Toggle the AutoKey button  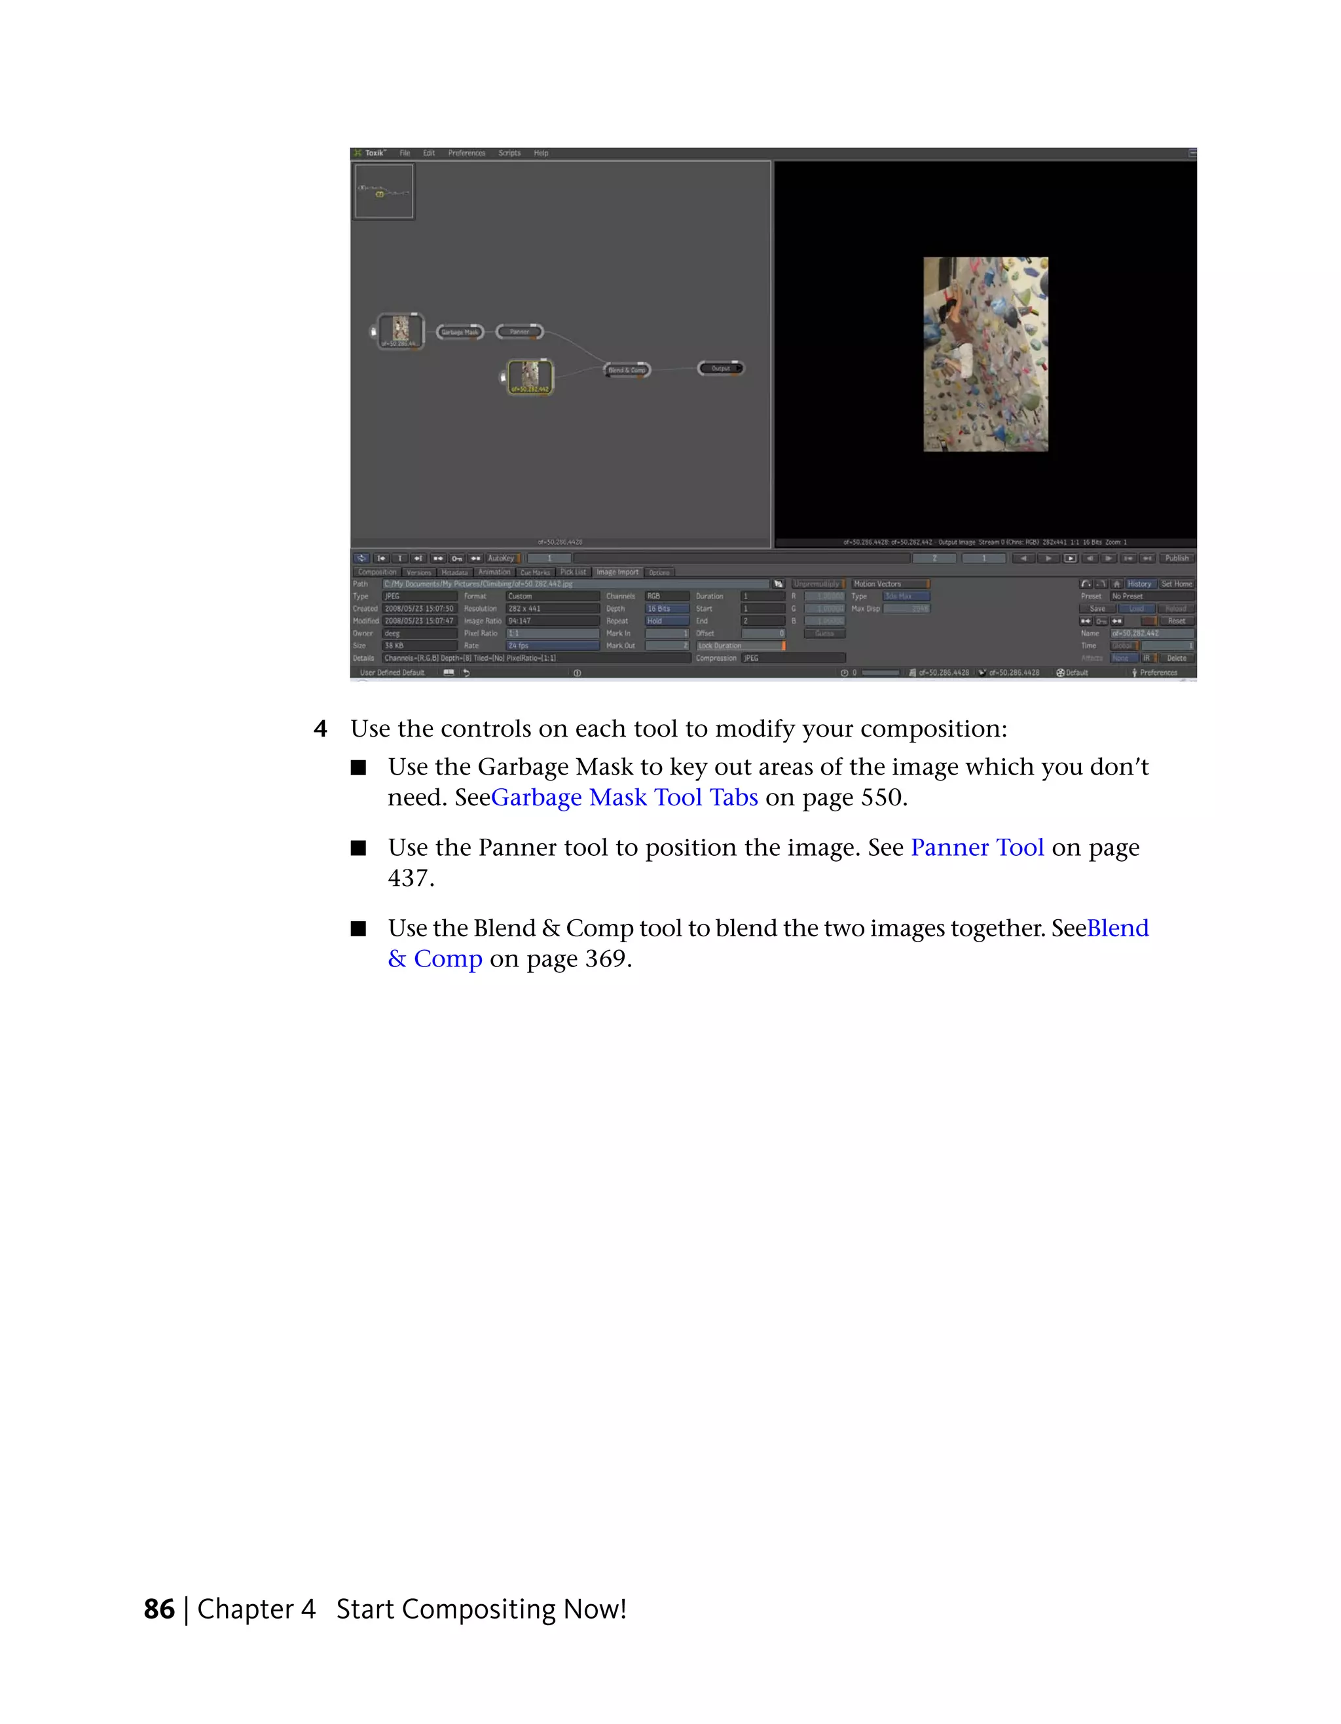click(x=502, y=558)
